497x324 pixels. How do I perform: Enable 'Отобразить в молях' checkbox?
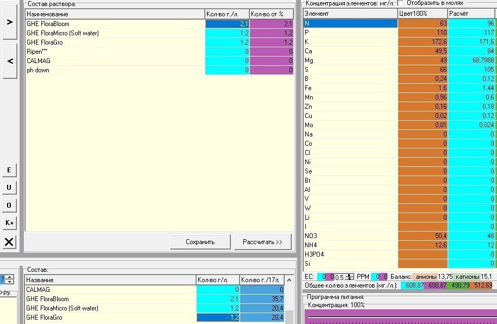(x=401, y=3)
